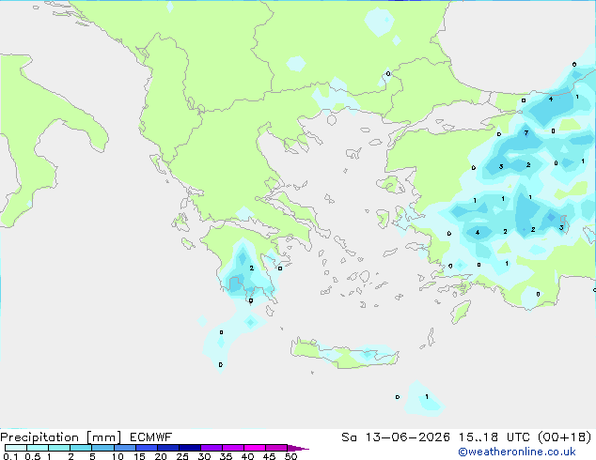Pick the purple swatch between 30 and 35
Screen dimensions: 596x460
pos(212,448)
